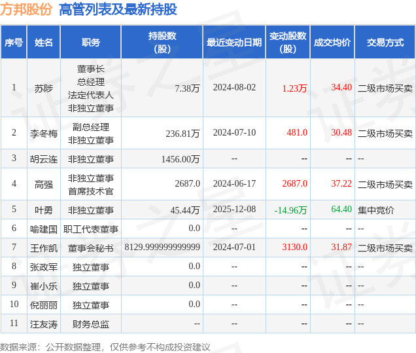Image resolution: width=416 pixels, height=353 pixels.
Task: Select the 姓名 column header
Action: 44,42
